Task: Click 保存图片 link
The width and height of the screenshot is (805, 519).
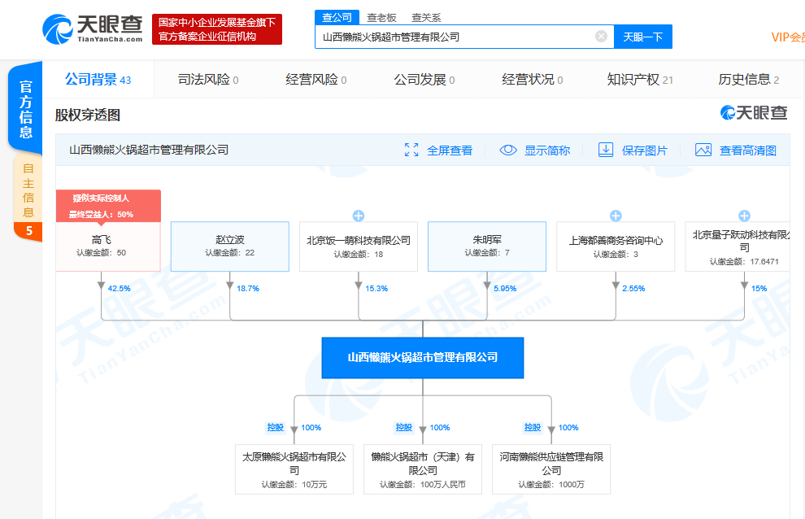Action: pyautogui.click(x=645, y=150)
